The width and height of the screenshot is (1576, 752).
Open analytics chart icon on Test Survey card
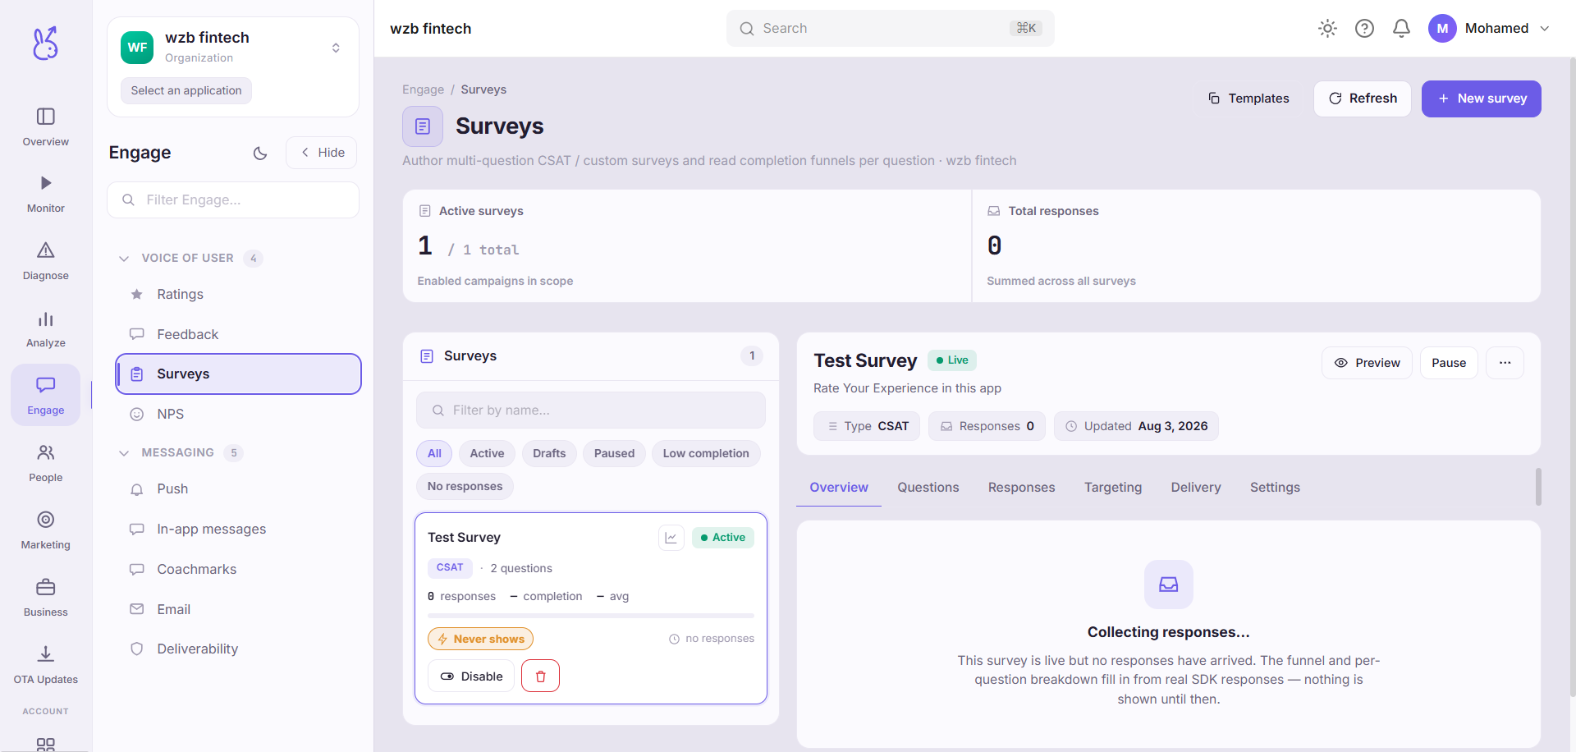pyautogui.click(x=671, y=538)
